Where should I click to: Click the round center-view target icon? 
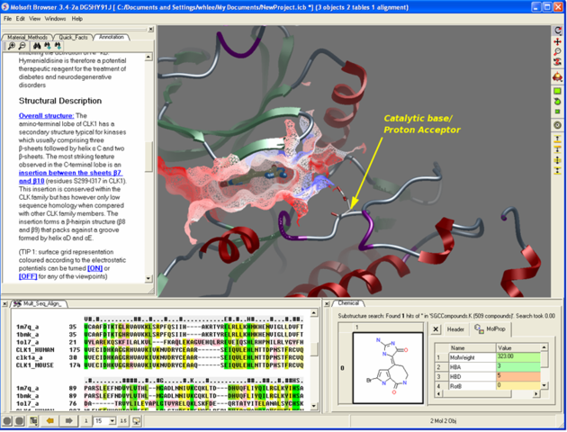coord(558,125)
